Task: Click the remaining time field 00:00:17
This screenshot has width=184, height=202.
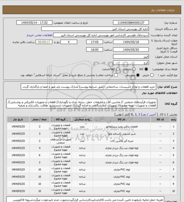Action: [44, 42]
